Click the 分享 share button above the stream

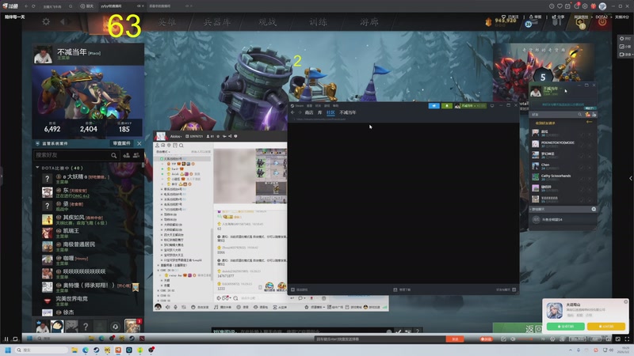pos(558,17)
